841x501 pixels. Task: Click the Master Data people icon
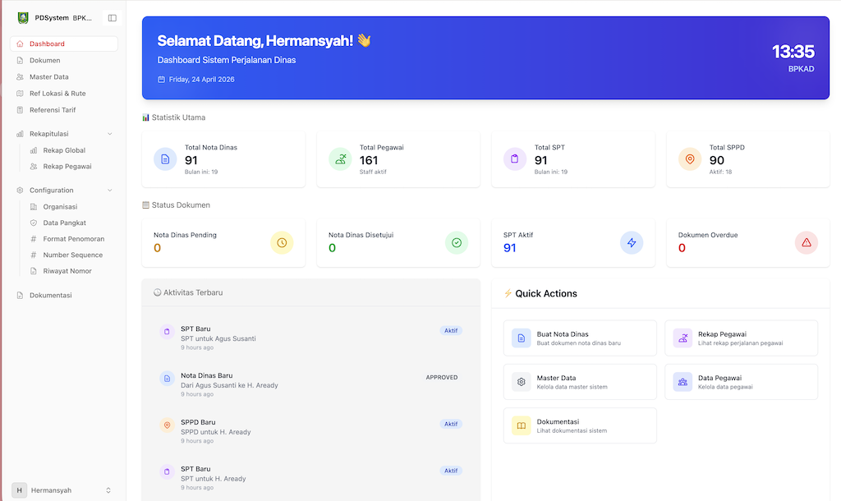tap(20, 77)
